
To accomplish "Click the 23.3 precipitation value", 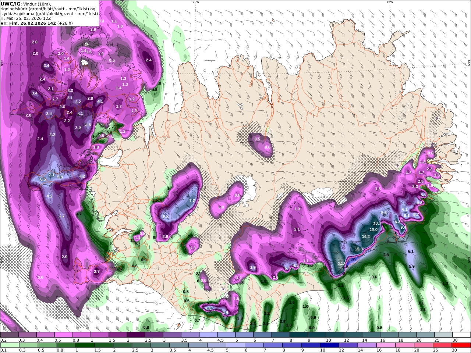I will coord(341,264).
